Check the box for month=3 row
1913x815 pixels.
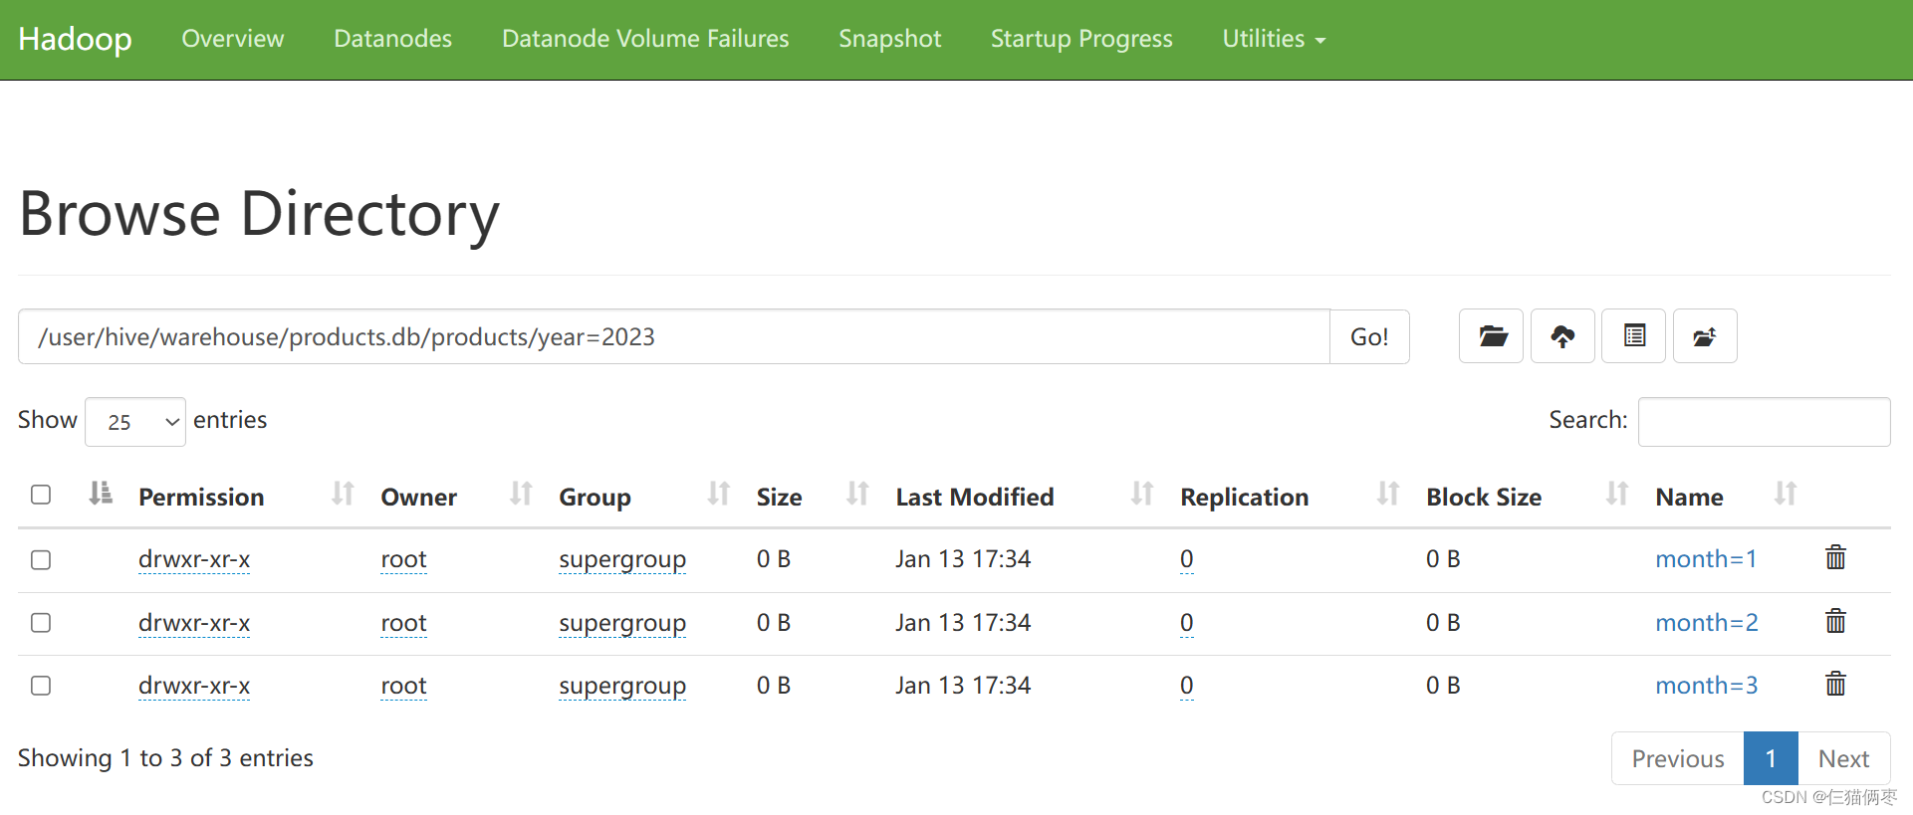click(x=41, y=686)
